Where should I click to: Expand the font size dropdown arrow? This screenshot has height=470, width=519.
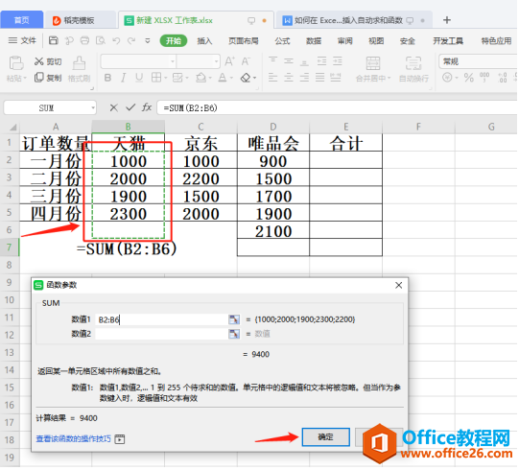(216, 61)
